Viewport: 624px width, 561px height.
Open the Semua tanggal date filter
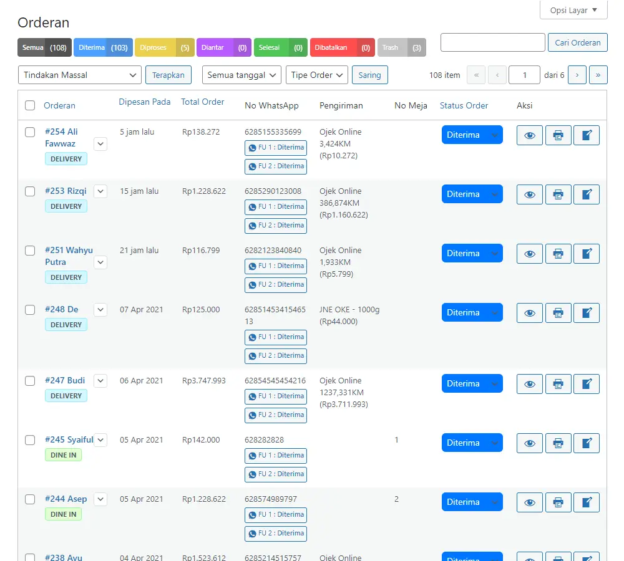point(241,75)
